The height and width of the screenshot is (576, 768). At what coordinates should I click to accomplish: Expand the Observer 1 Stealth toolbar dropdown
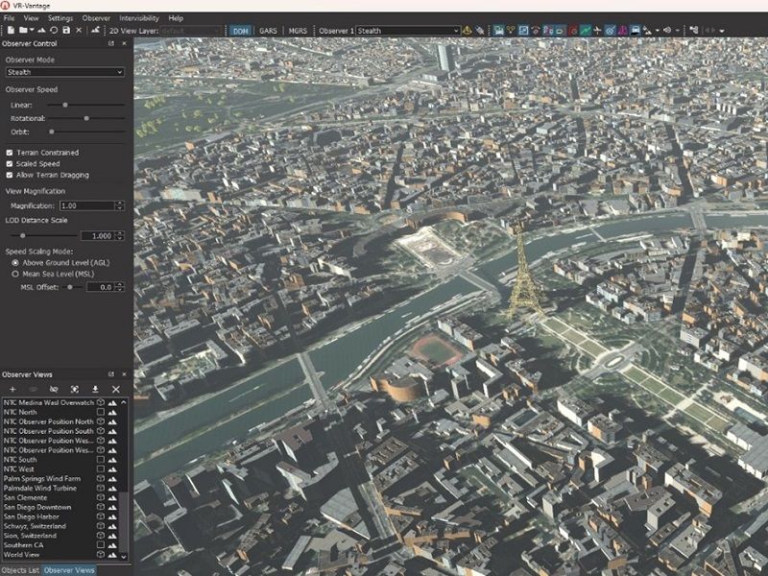(x=408, y=31)
